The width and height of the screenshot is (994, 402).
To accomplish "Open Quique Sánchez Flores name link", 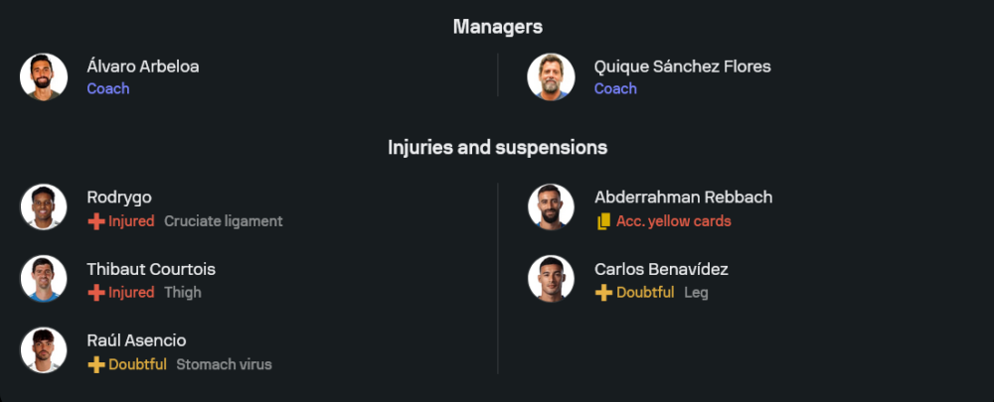I will (682, 67).
